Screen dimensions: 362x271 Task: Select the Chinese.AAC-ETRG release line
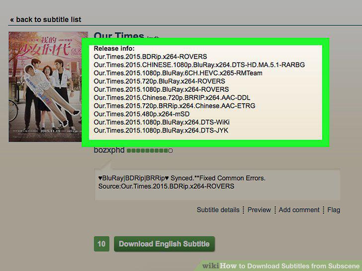coord(175,106)
